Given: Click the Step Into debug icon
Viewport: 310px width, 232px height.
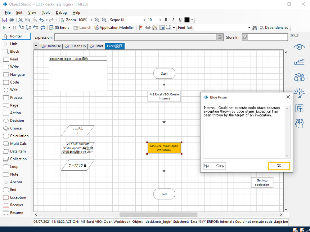Looking at the screenshot, I should (x=21, y=28).
